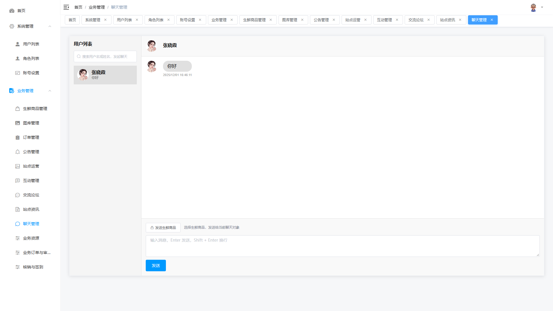Focus the chat message text area
This screenshot has width=553, height=311.
pos(343,246)
